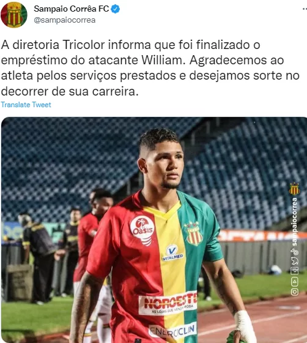Click Translate Tweet
Viewport: 307px width, 343px height.
tap(26, 105)
